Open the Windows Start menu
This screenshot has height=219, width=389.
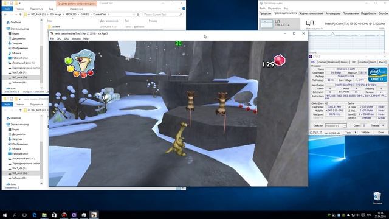pos(4,215)
